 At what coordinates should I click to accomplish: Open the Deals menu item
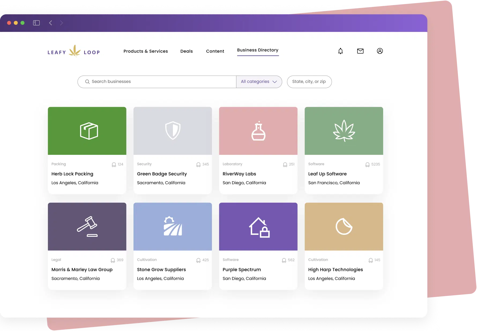coord(187,51)
